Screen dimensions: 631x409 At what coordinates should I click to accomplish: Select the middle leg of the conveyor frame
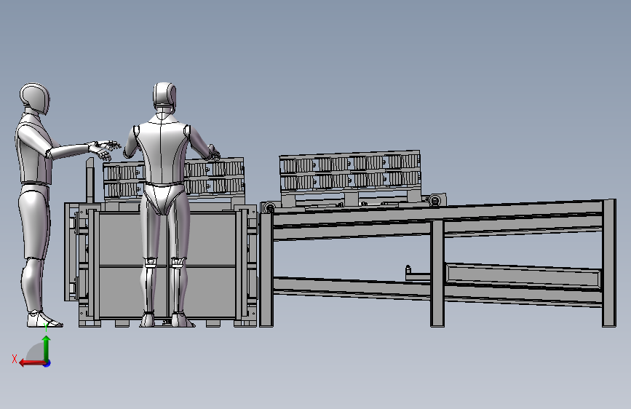437,273
